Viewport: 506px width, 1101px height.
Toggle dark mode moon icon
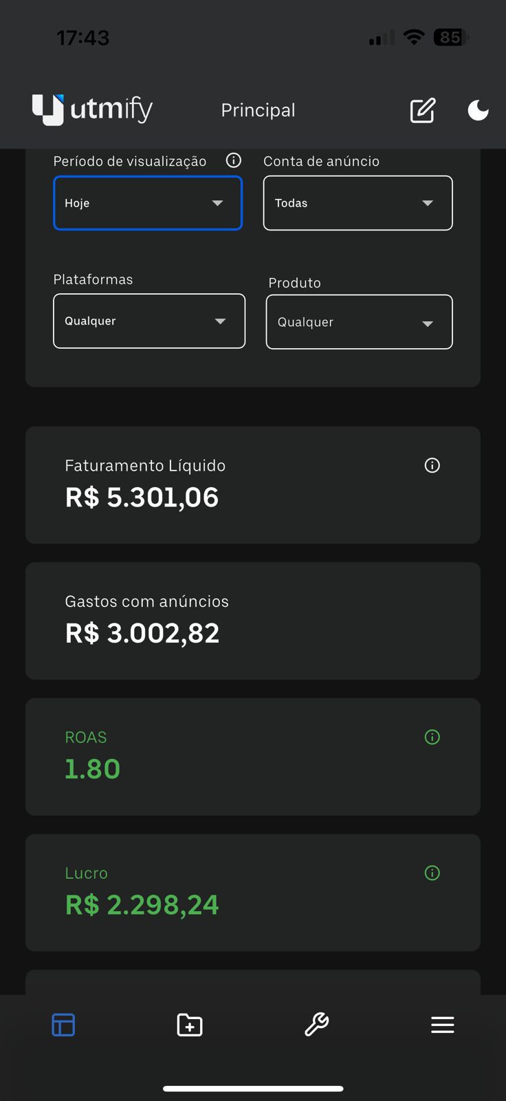[478, 110]
